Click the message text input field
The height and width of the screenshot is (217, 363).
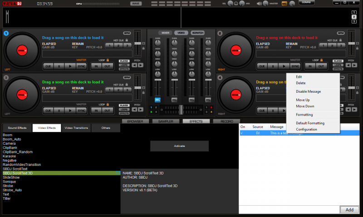pos(289,210)
